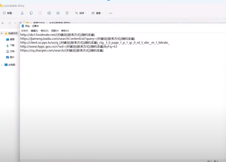Open 文档 Documents in navigation pane
This screenshot has height=162, width=226.
tap(10, 51)
